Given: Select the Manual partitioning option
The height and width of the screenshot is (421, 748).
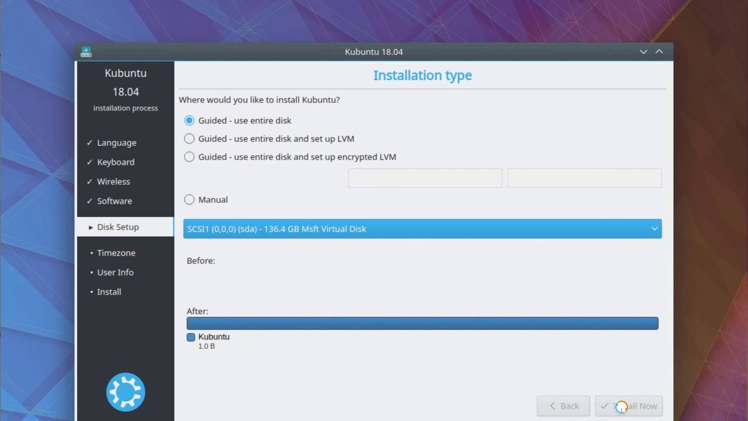Looking at the screenshot, I should [x=206, y=199].
